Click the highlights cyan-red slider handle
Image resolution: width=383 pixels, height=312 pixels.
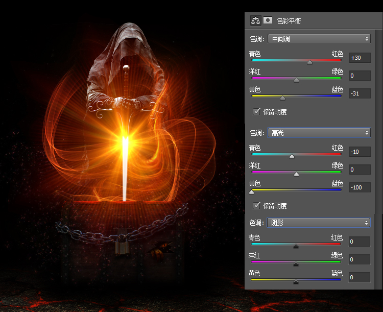pyautogui.click(x=292, y=157)
